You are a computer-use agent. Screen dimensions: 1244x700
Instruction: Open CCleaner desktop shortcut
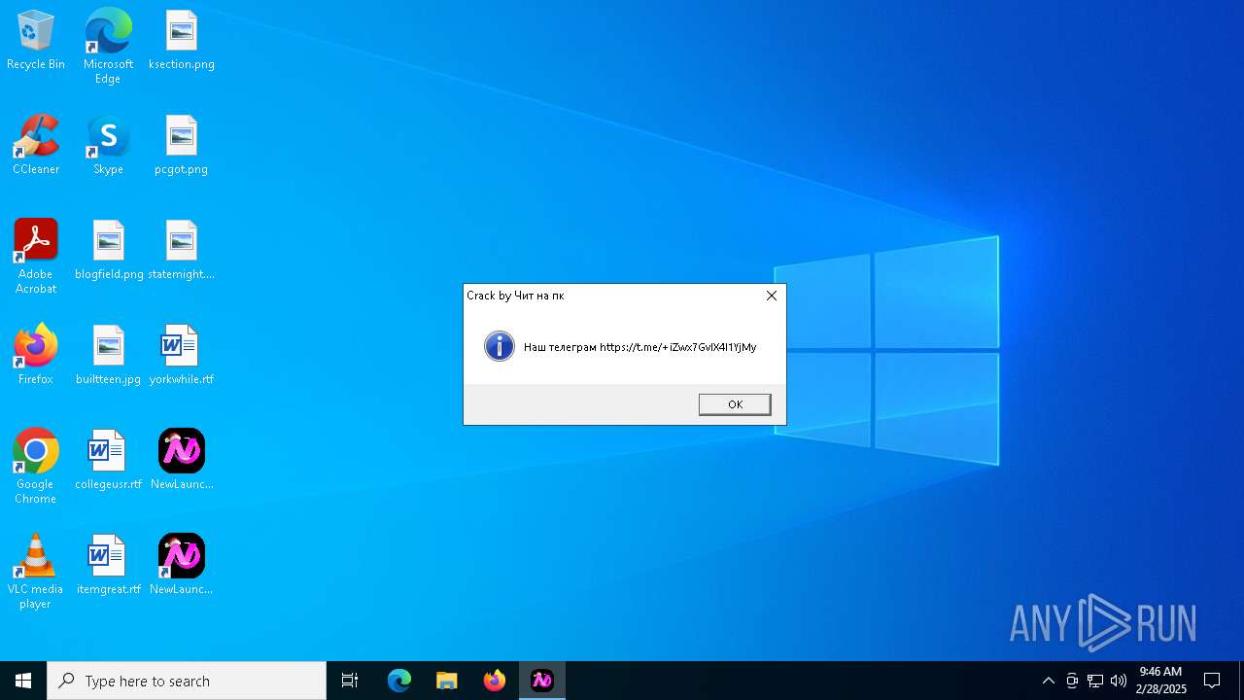pyautogui.click(x=36, y=146)
